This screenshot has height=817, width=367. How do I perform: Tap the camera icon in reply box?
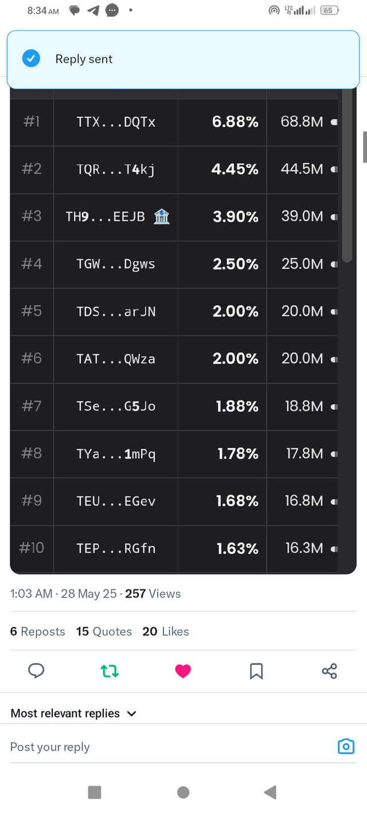346,746
